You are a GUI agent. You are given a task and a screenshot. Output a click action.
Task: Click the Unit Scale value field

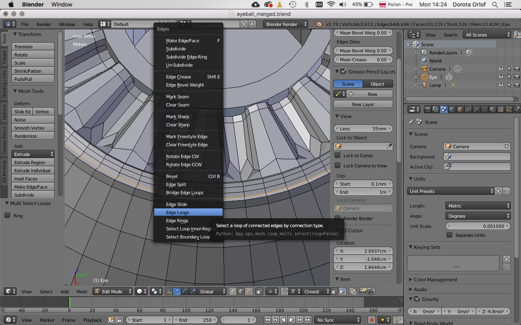(478, 226)
